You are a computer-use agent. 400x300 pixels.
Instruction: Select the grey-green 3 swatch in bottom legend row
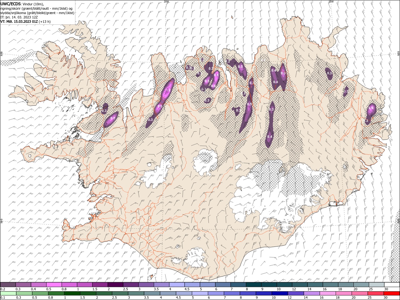click(x=136, y=294)
